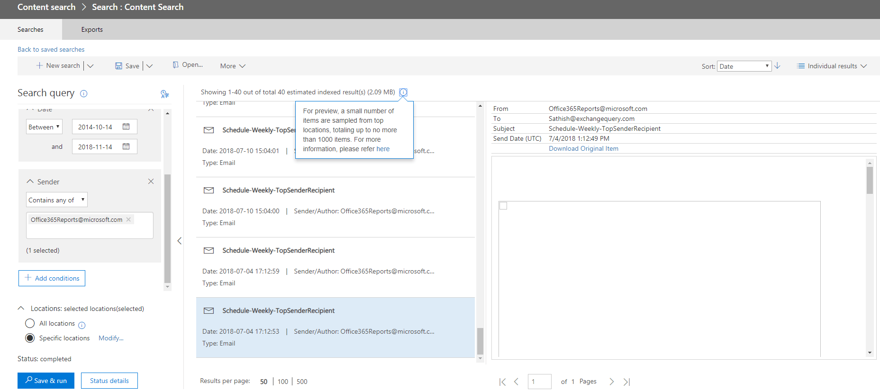Open the Sort by Date dropdown
Image resolution: width=880 pixels, height=392 pixels.
coord(744,66)
